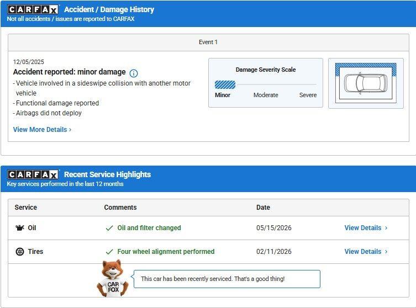This screenshot has height=308, width=416.
Task: Click 'Recent Service Highlights' title
Action: pyautogui.click(x=107, y=174)
